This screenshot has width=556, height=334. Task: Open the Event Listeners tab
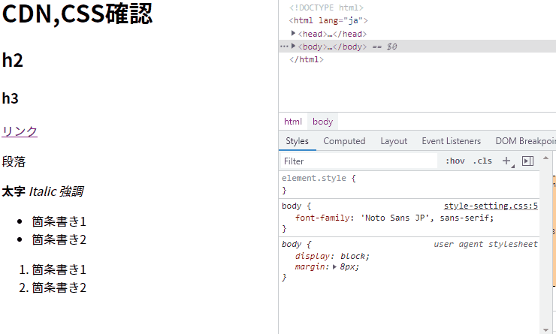(451, 141)
